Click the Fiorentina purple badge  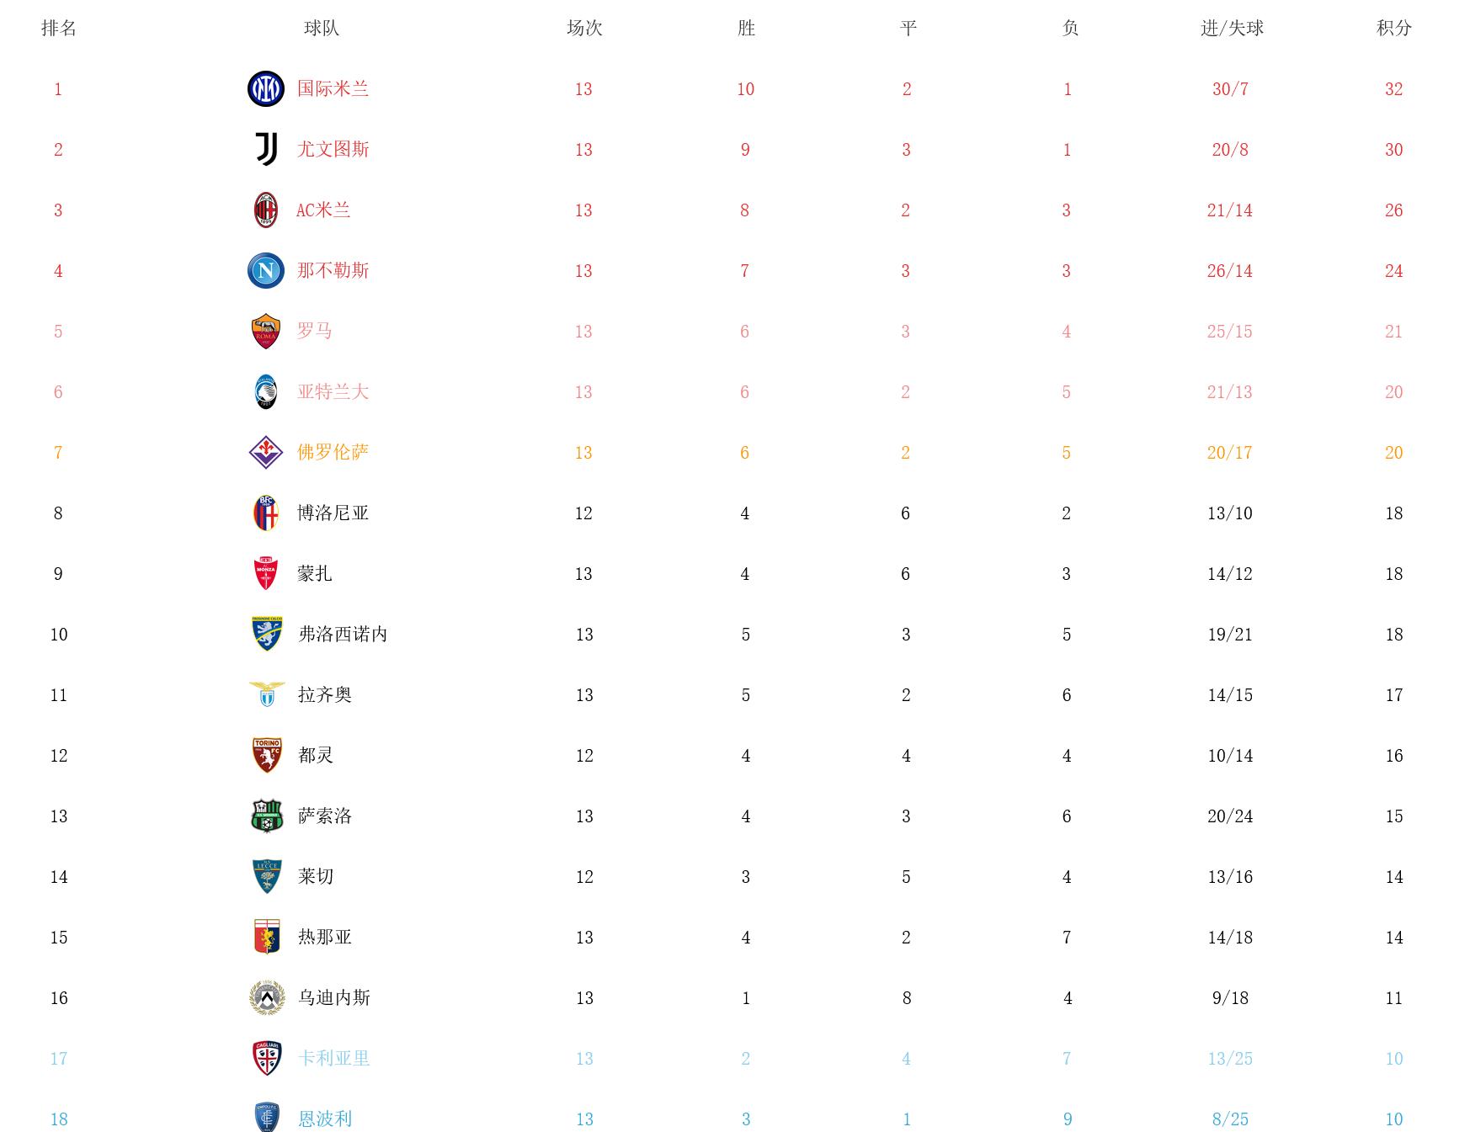pyautogui.click(x=266, y=453)
